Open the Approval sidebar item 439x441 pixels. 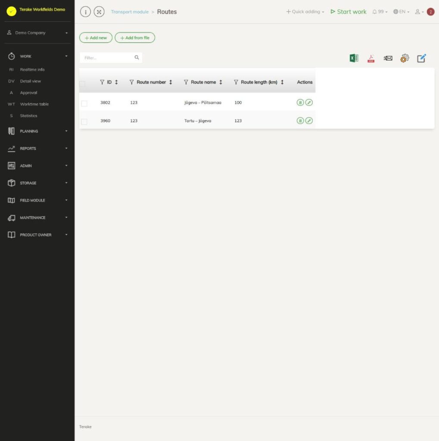point(28,93)
